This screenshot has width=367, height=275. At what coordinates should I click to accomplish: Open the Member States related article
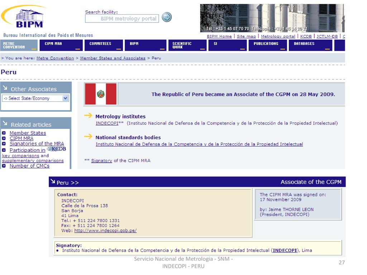point(28,133)
